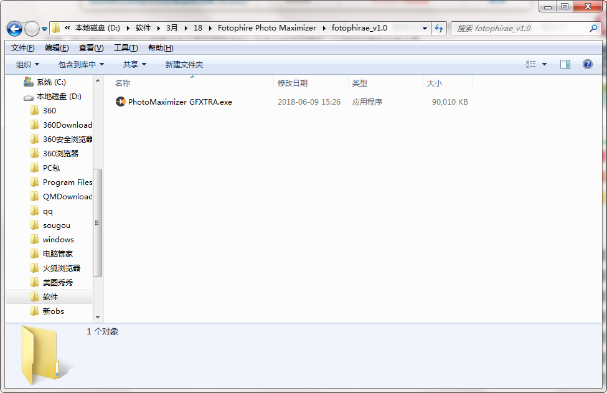The width and height of the screenshot is (607, 393).
Task: Open help with the question mark icon
Action: [587, 64]
